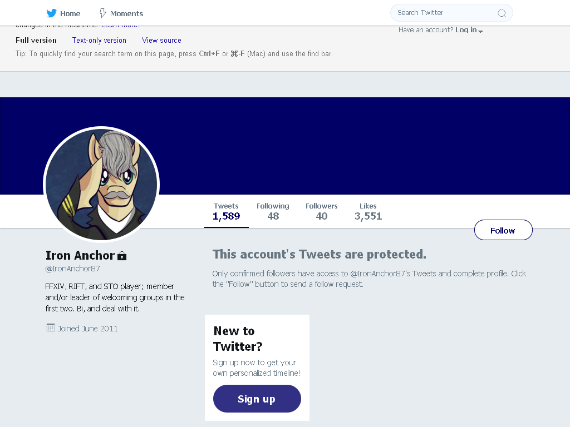Open Iron Anchor's profile avatar picture
This screenshot has height=427, width=570.
101,184
